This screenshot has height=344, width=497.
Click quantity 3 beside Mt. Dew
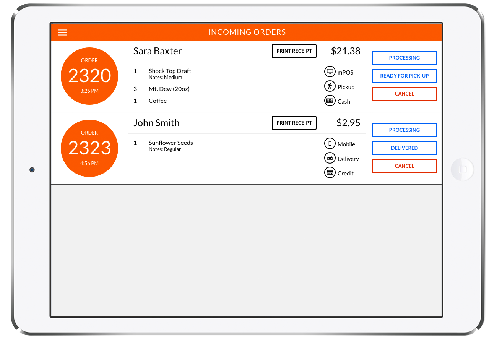pyautogui.click(x=135, y=89)
